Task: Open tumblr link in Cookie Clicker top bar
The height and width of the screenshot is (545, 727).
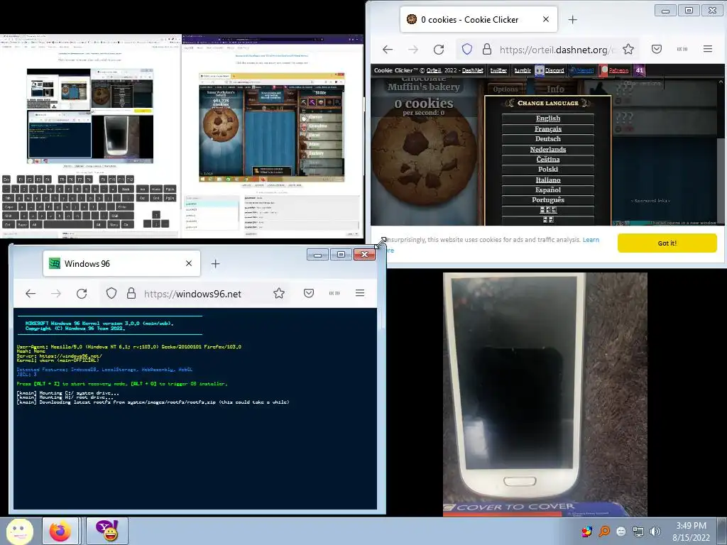Action: 523,70
